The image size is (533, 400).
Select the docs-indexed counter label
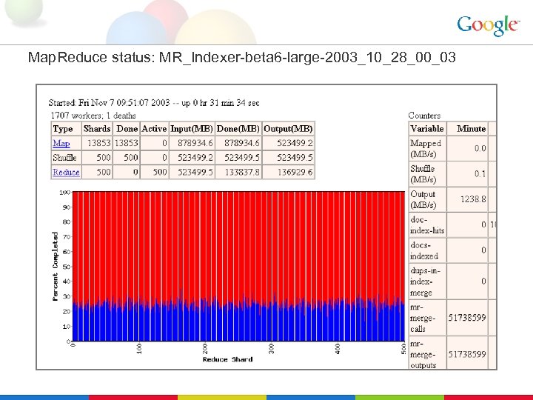[x=424, y=250]
